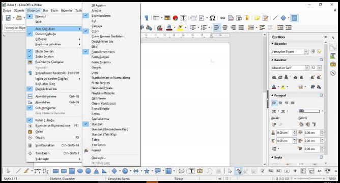
Task: Click the Callouts speech bubble icon
Action: pyautogui.click(x=158, y=171)
